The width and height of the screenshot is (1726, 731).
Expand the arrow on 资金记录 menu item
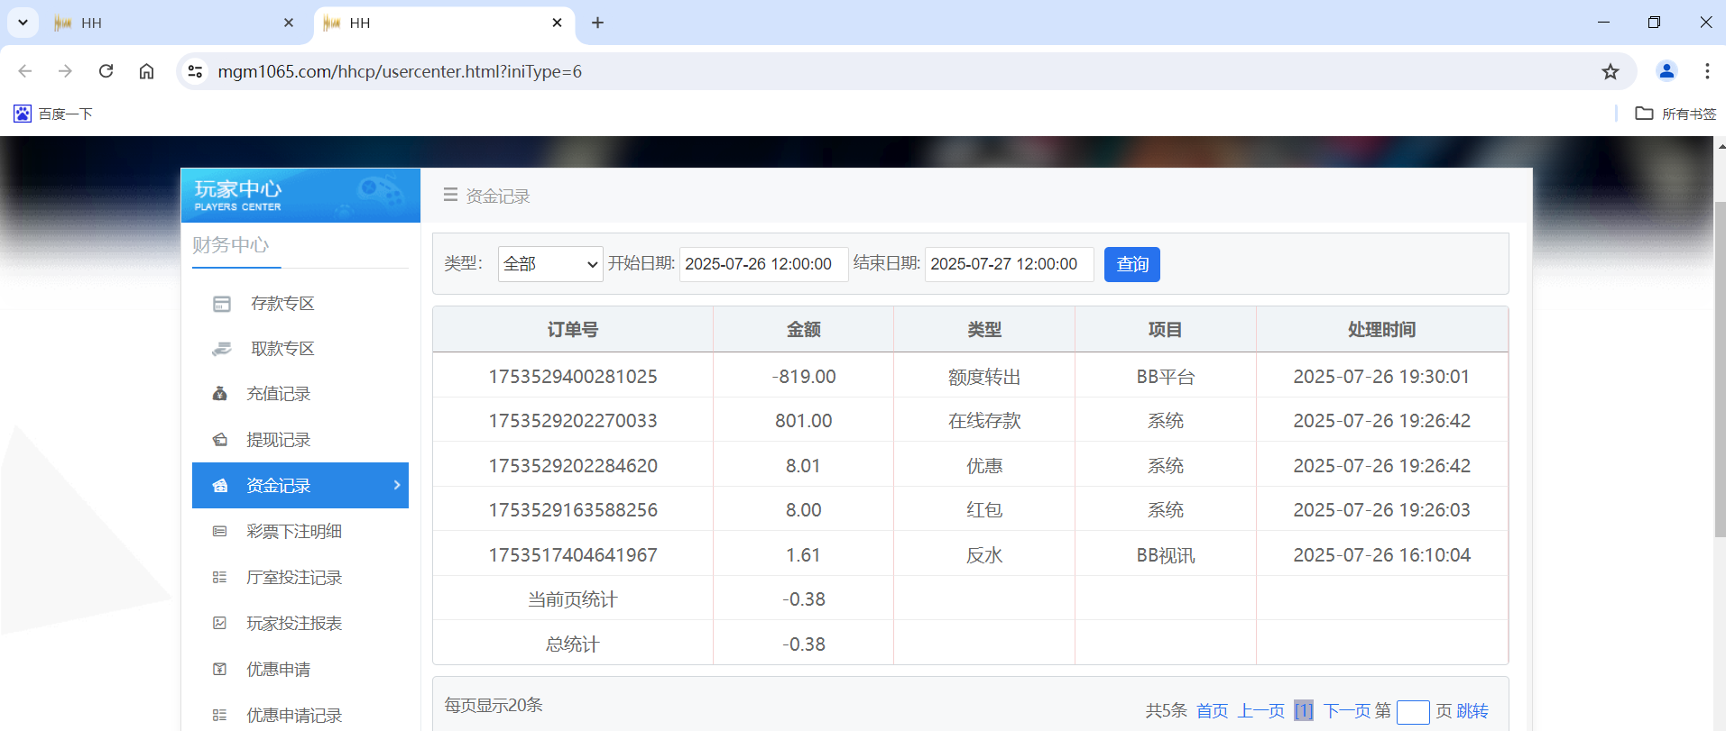point(396,485)
